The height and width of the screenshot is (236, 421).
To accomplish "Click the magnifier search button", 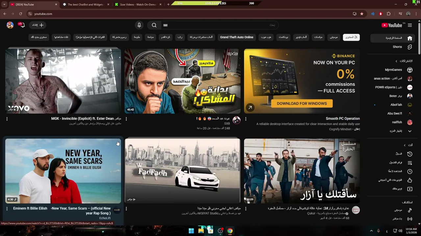I will coord(154,25).
